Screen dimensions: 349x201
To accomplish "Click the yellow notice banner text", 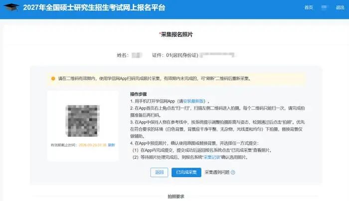I will pyautogui.click(x=155, y=79).
